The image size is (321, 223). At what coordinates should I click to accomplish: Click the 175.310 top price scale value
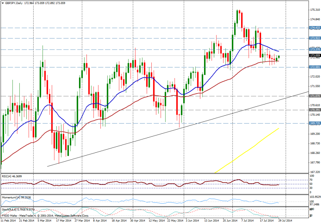pyautogui.click(x=314, y=10)
